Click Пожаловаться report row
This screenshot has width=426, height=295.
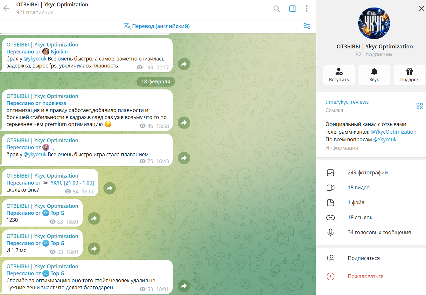pos(371,276)
